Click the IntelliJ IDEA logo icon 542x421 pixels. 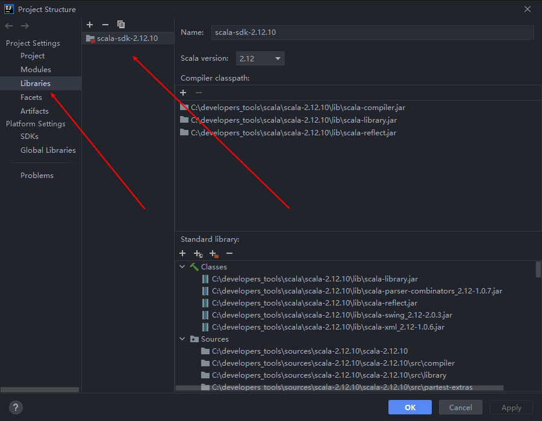pyautogui.click(x=9, y=9)
